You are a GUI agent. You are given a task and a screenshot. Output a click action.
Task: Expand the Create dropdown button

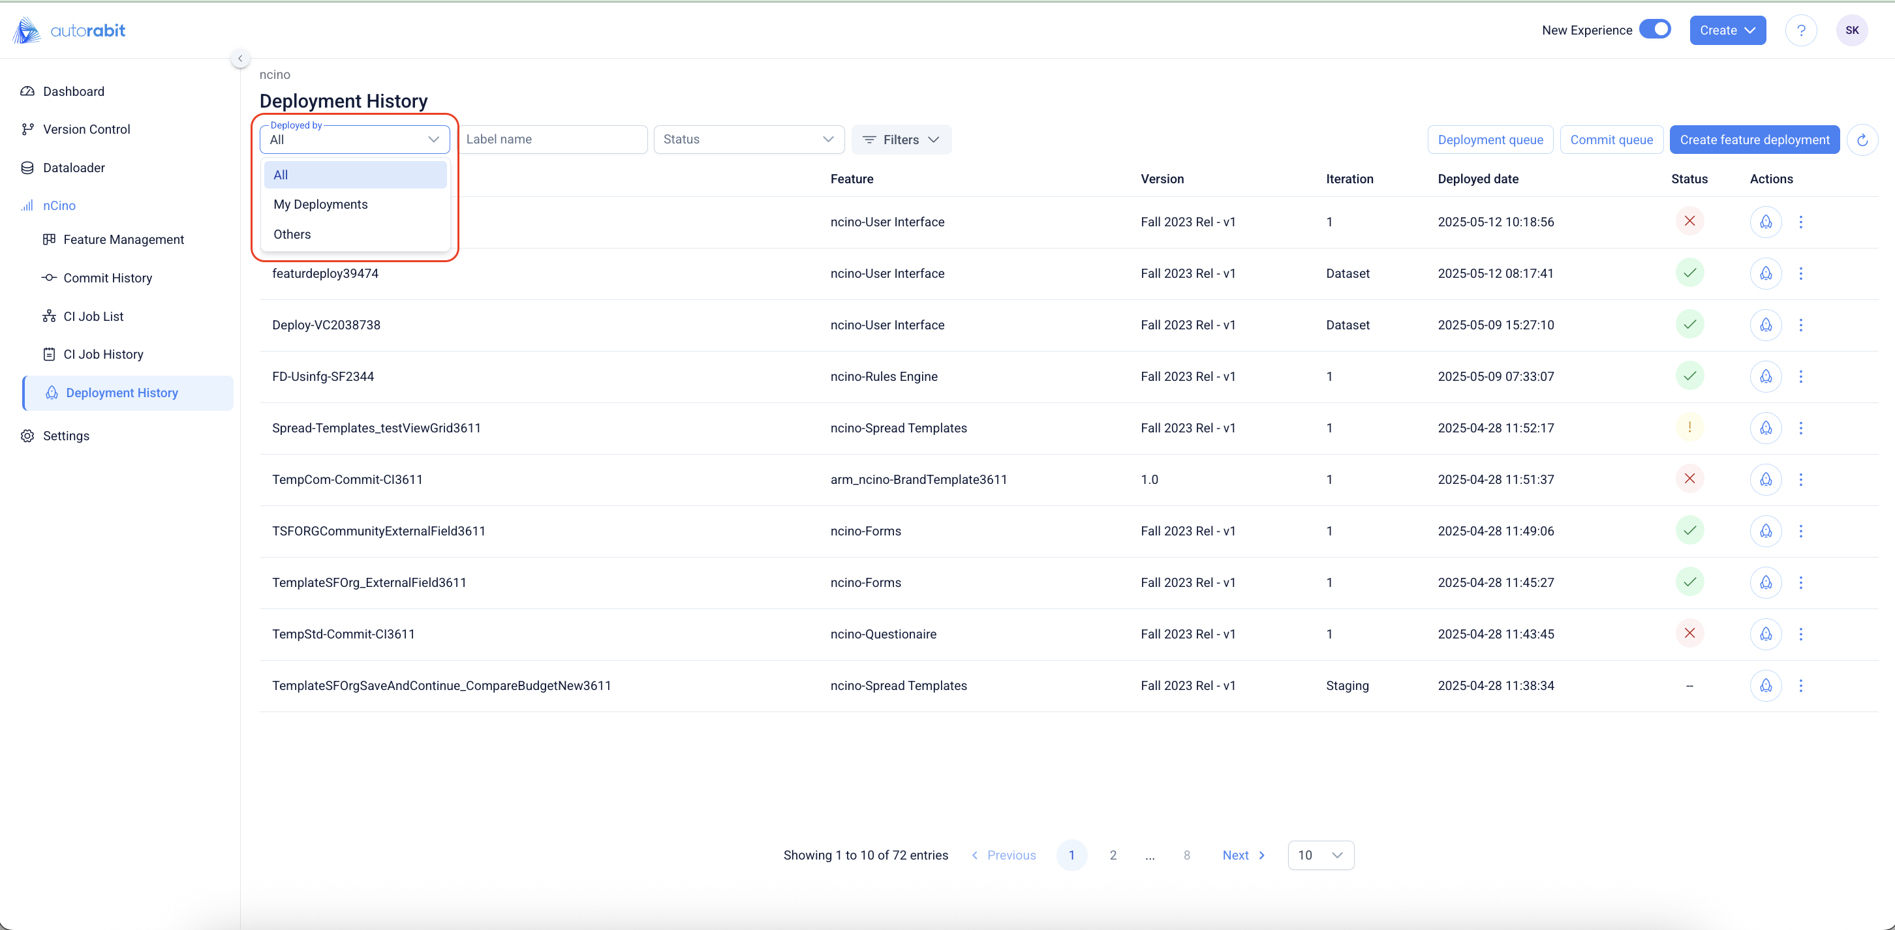pos(1727,30)
